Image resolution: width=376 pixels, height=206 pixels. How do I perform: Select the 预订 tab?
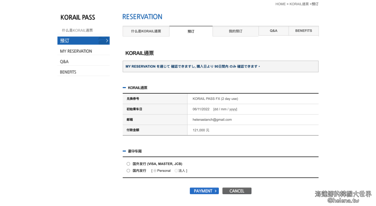click(x=191, y=31)
